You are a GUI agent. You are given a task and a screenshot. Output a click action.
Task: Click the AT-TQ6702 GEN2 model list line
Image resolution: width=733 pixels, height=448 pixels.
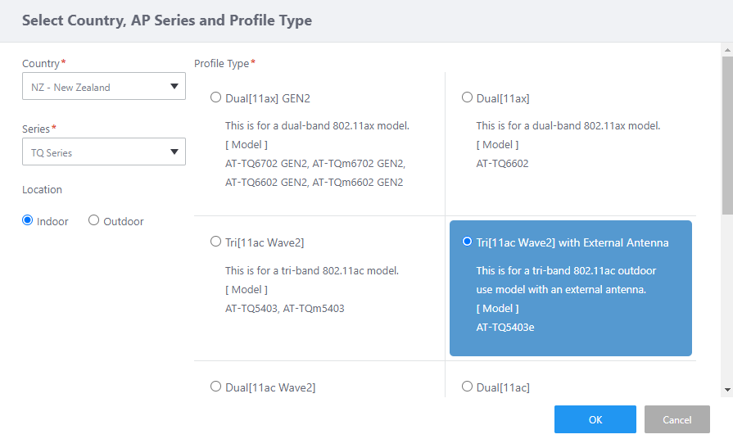tap(315, 163)
